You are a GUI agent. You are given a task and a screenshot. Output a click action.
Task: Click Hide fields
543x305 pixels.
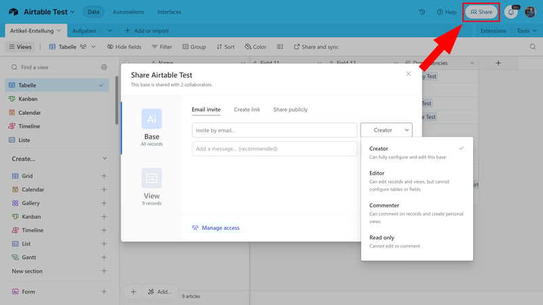click(x=124, y=47)
